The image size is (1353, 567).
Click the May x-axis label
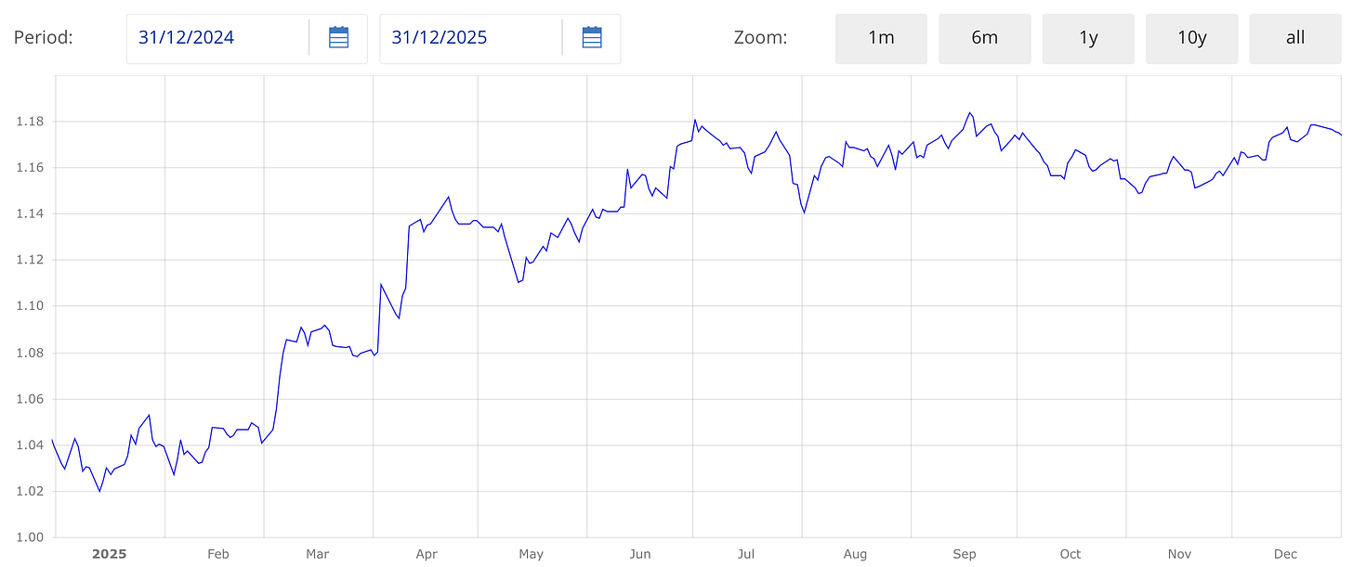532,554
